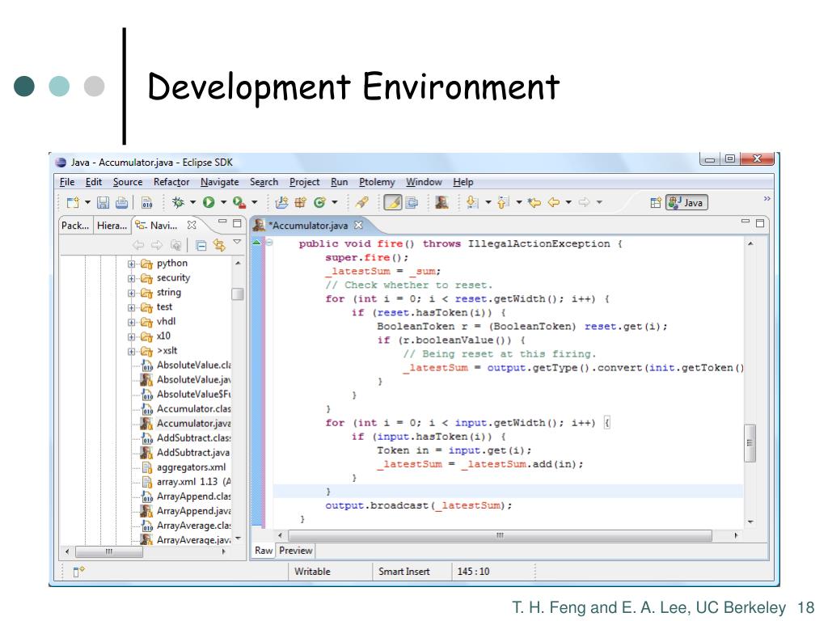
Task: Jump to previous annotation with up-arrow icon
Action: (503, 202)
